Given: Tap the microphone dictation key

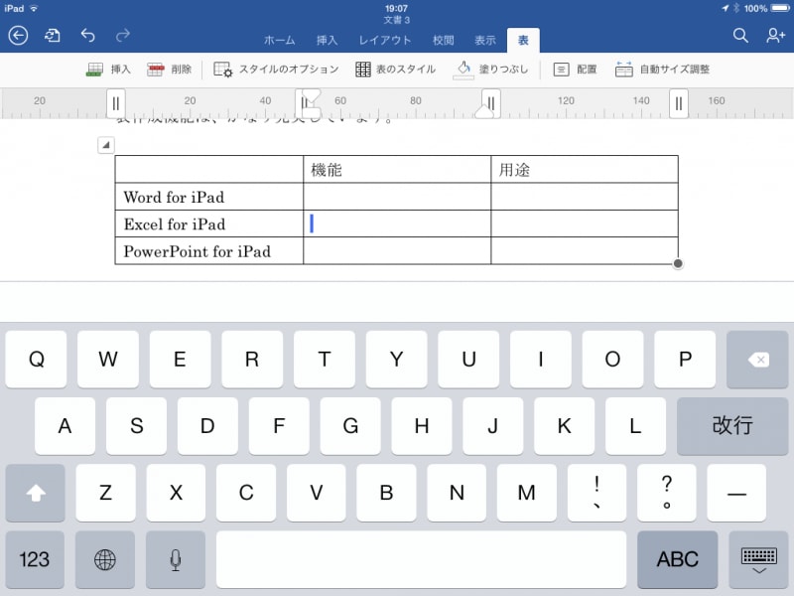Looking at the screenshot, I should 176,559.
